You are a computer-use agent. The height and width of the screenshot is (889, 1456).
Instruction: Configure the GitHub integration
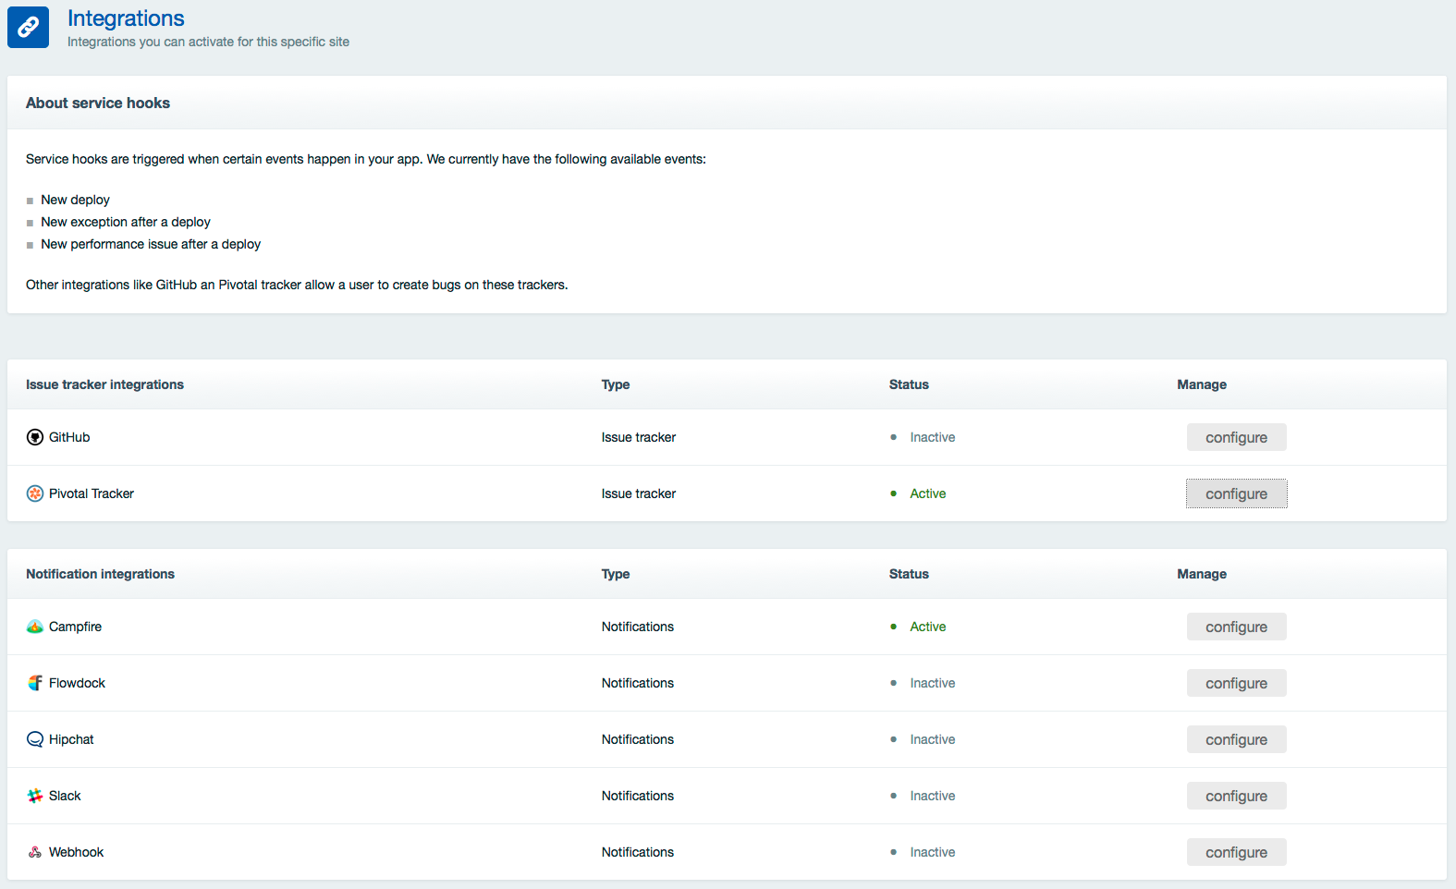[1236, 437]
